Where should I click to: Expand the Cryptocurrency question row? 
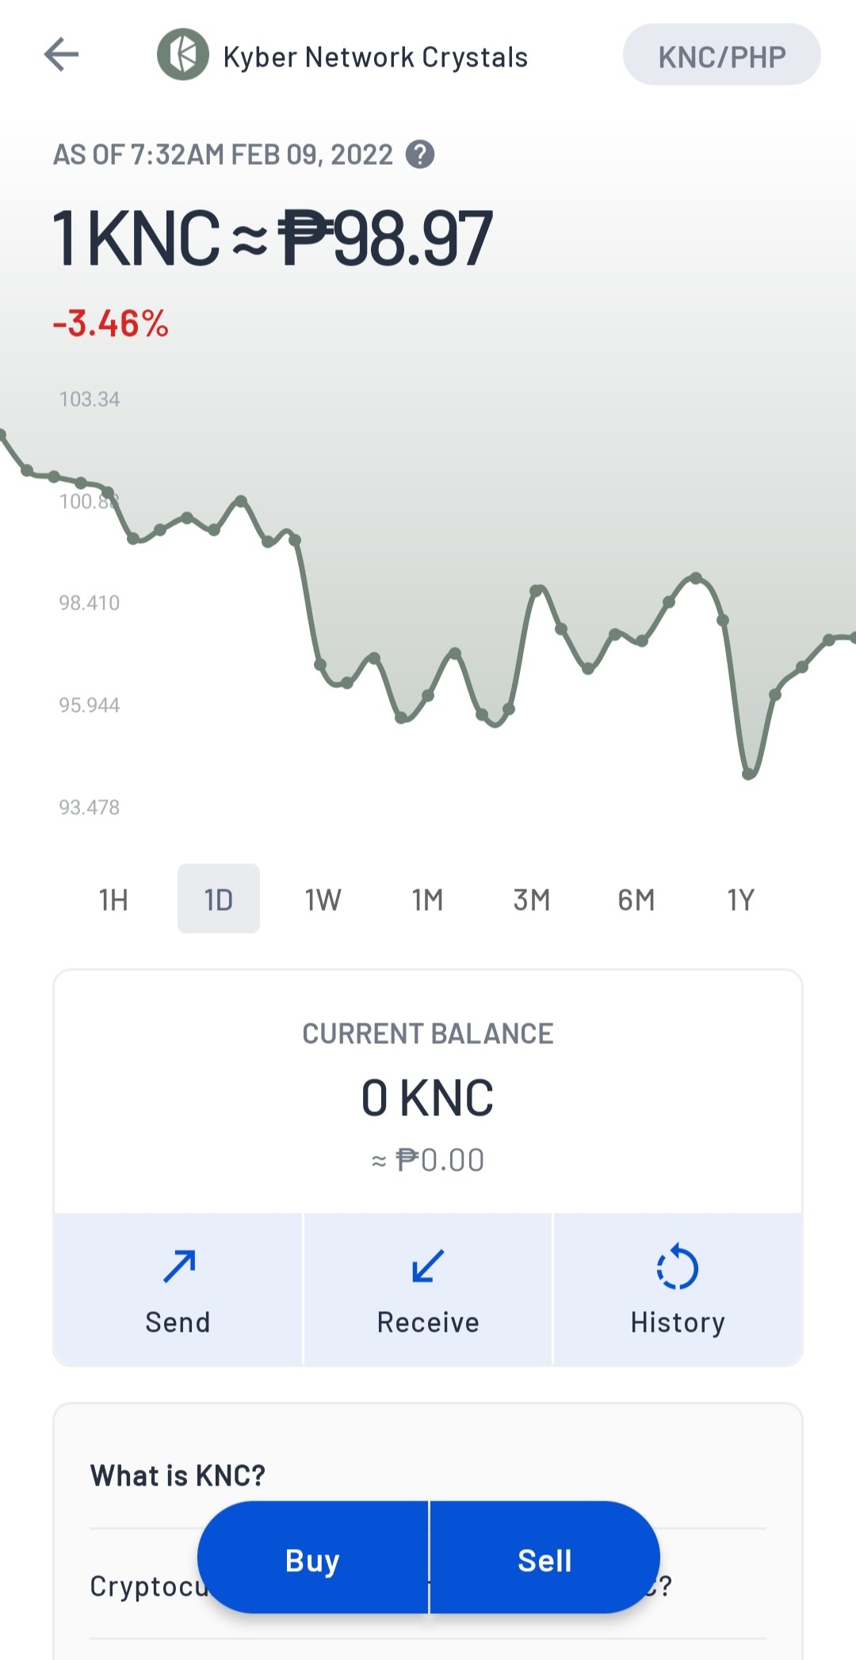coord(428,1585)
